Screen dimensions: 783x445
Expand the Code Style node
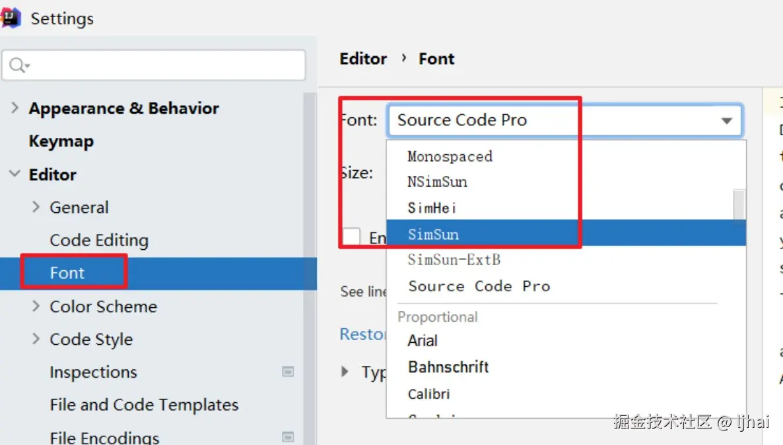36,340
